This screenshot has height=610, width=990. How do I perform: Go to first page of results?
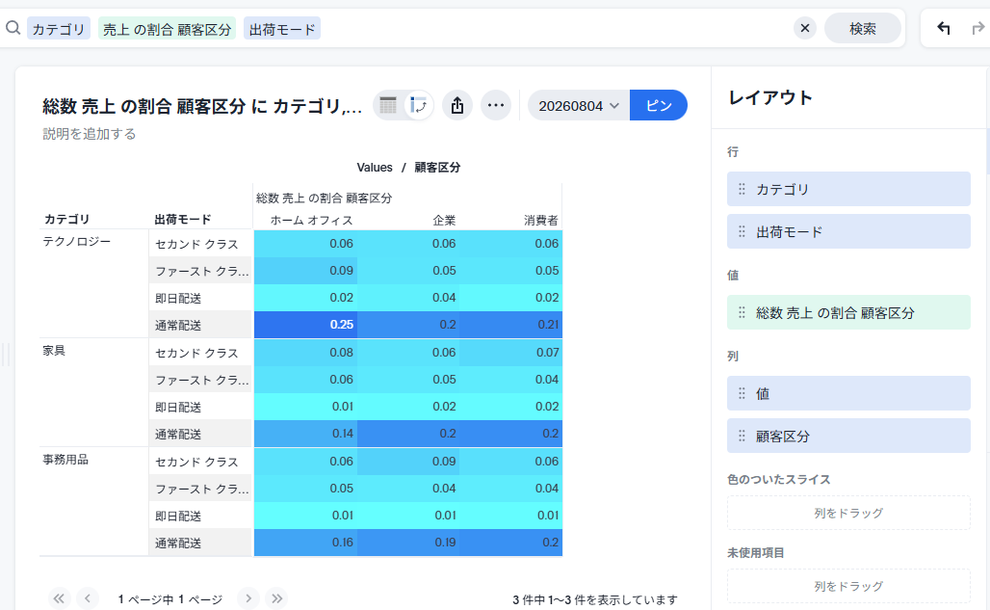tap(59, 598)
